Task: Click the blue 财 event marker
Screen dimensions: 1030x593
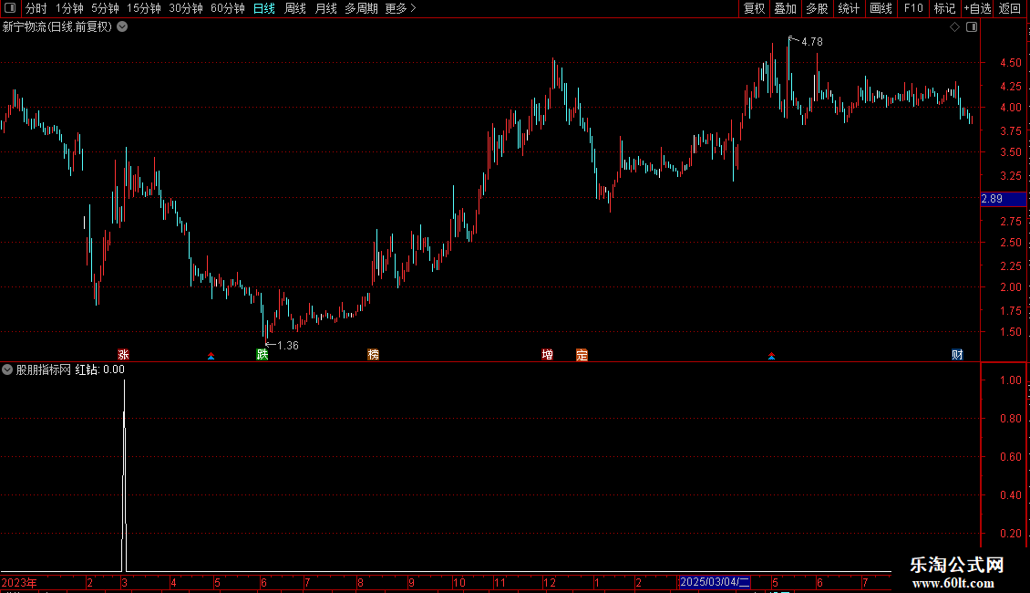Action: pyautogui.click(x=957, y=355)
